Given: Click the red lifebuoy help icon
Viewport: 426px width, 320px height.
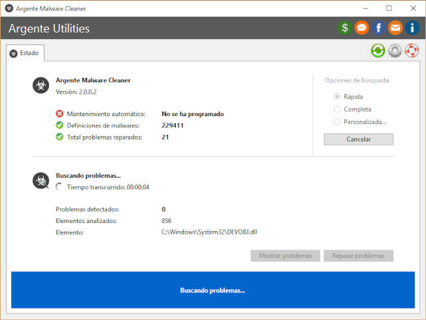Looking at the screenshot, I should (x=411, y=50).
